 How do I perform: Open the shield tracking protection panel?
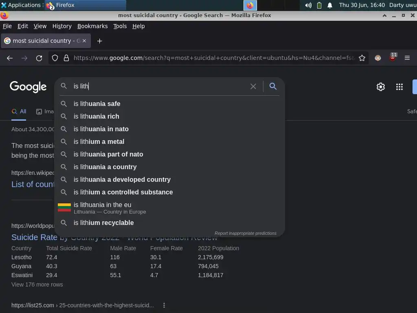click(x=55, y=58)
